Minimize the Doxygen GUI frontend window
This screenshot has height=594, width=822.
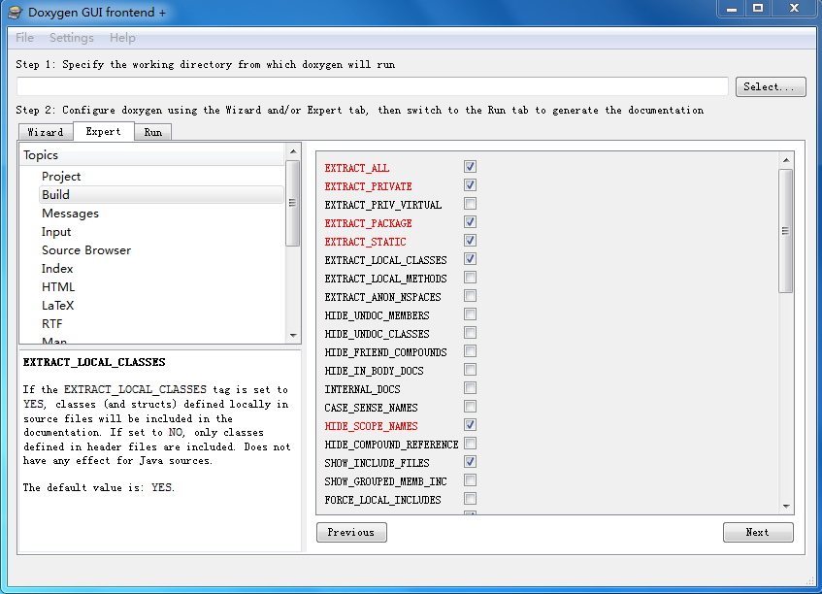(x=732, y=9)
